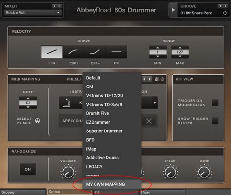This screenshot has height=195, width=231.
Task: Select the EXP+ velocity curve
Action: 74,52
